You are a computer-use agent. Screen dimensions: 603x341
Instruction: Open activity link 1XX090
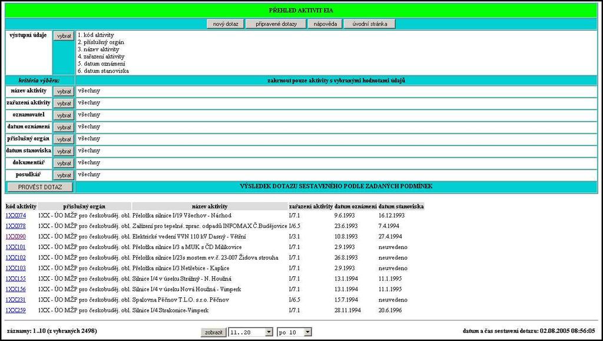pyautogui.click(x=16, y=236)
